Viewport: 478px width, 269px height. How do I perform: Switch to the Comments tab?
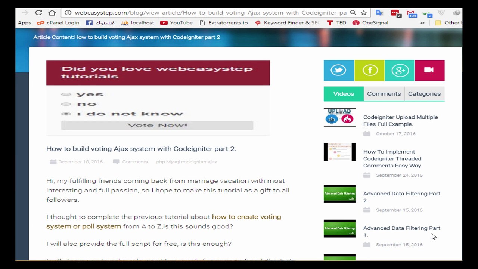tap(384, 94)
